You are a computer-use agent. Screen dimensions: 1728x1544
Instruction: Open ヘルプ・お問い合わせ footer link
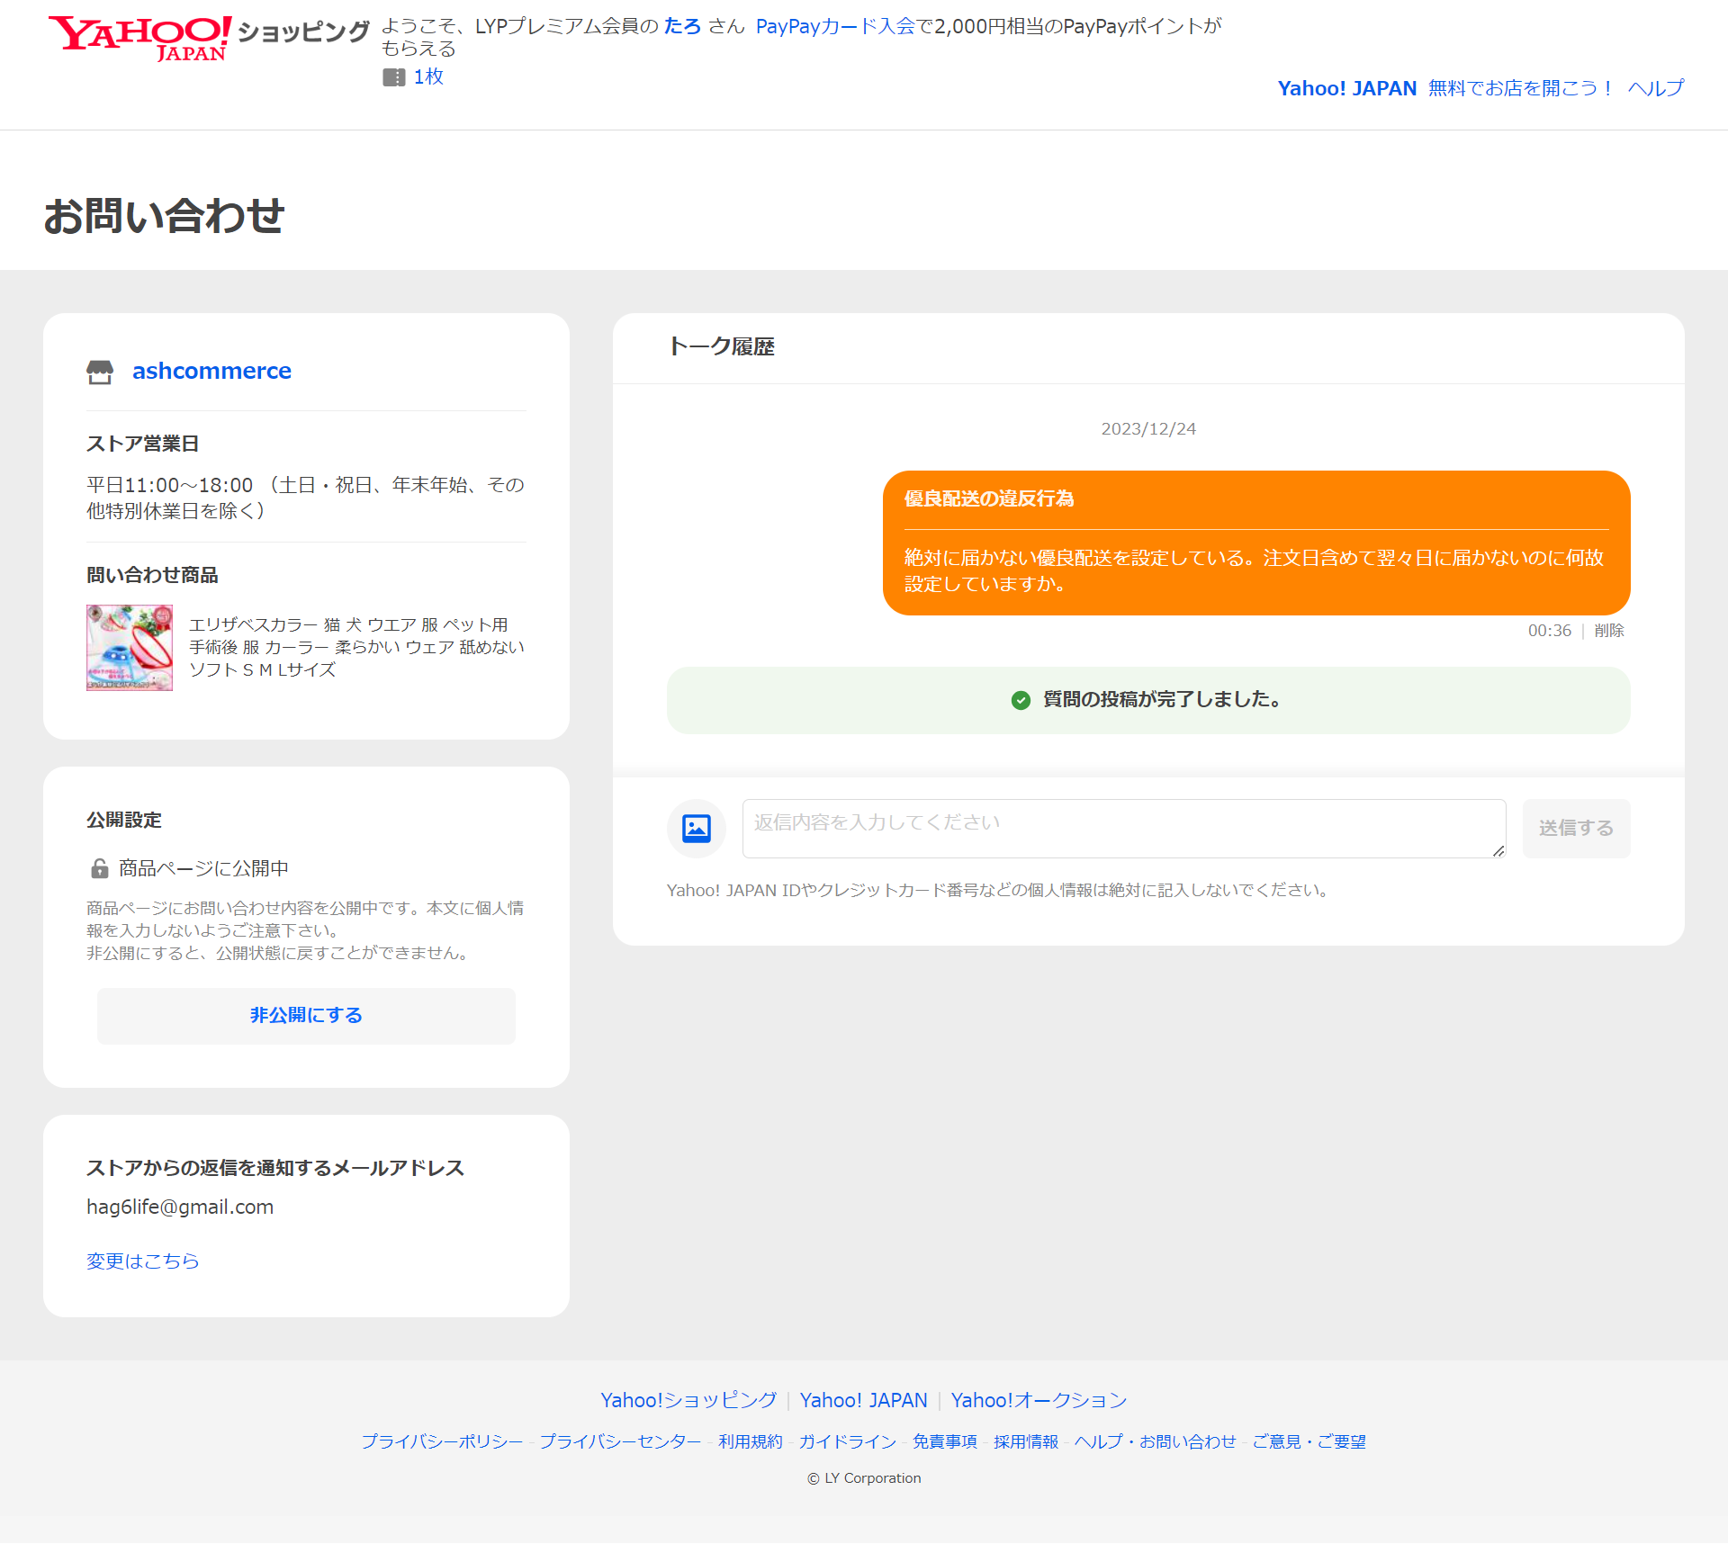tap(1156, 1441)
